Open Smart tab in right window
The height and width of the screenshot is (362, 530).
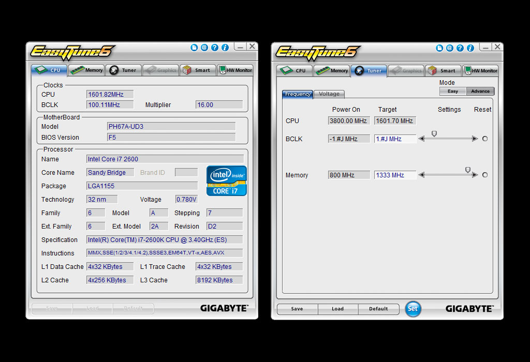443,70
